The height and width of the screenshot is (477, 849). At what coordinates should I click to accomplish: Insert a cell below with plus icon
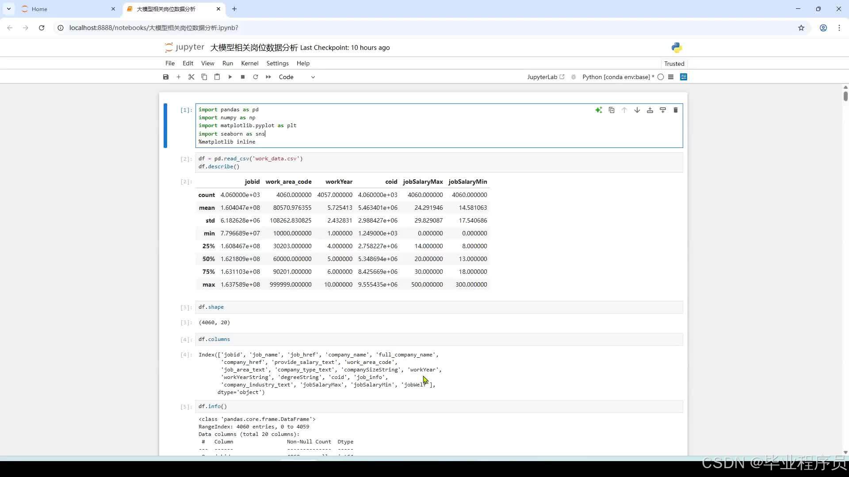[x=179, y=77]
